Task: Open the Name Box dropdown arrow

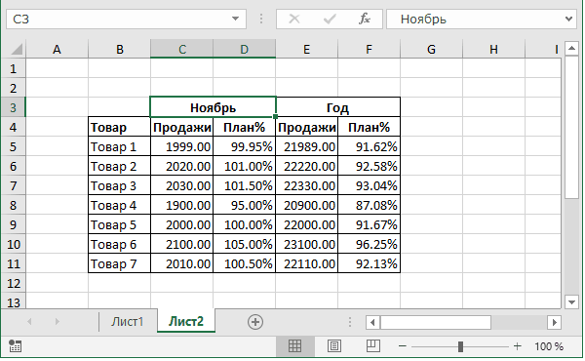Action: pos(235,19)
